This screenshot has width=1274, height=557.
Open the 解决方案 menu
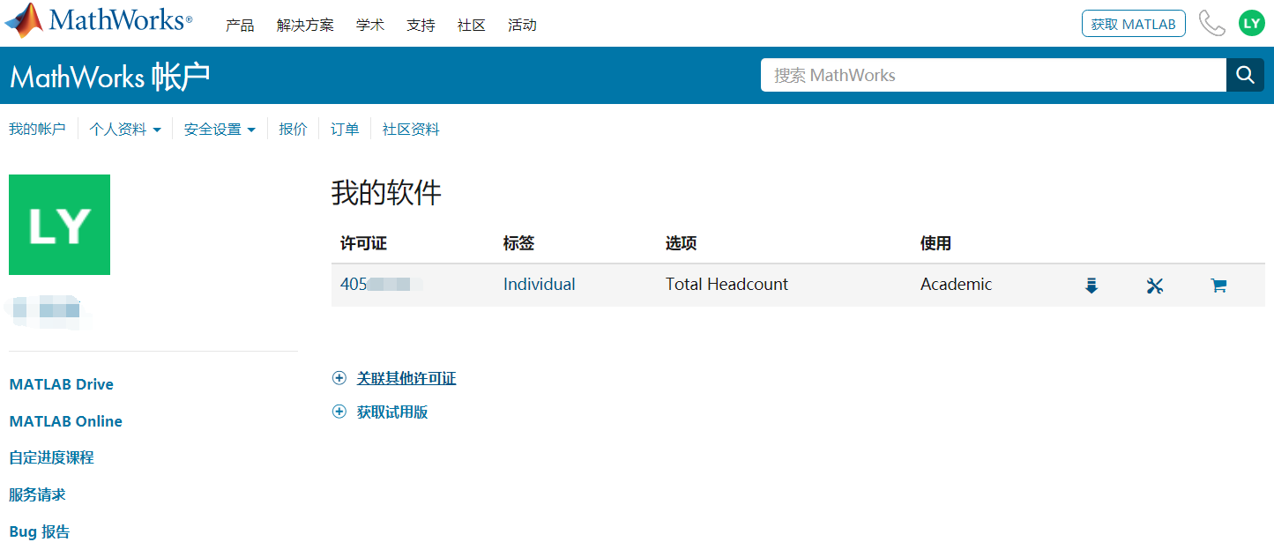point(305,26)
